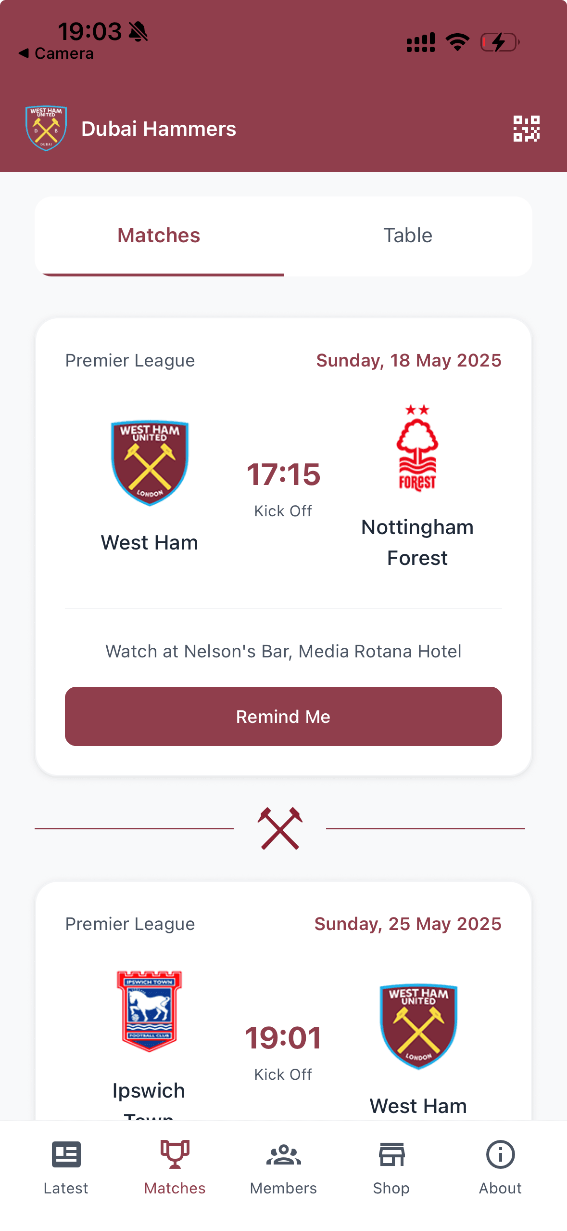The height and width of the screenshot is (1231, 567).
Task: Tap the Nottingham Forest crest
Action: [x=416, y=448]
